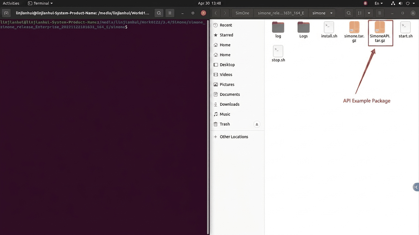The height and width of the screenshot is (235, 419).
Task: Open the En input source dropdown
Action: [x=379, y=3]
